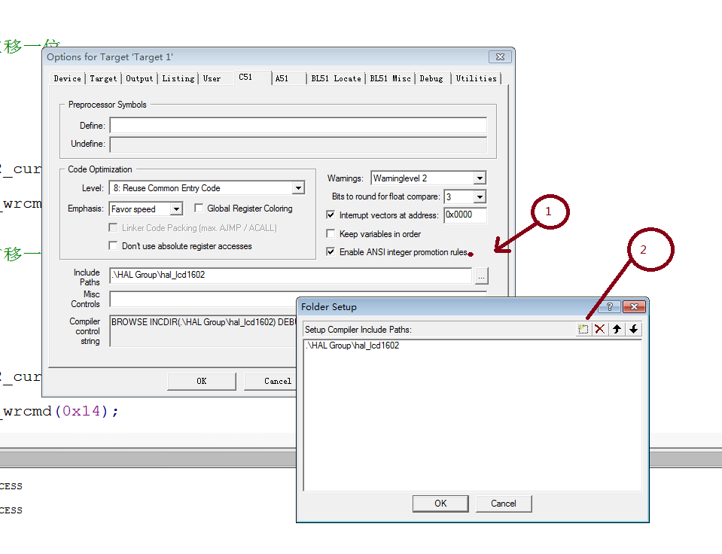Click Cancel in the Folder Setup dialog
Image resolution: width=722 pixels, height=554 pixels.
[504, 504]
